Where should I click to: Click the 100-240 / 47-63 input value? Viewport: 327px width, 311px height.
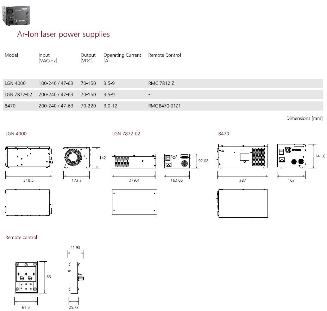56,83
